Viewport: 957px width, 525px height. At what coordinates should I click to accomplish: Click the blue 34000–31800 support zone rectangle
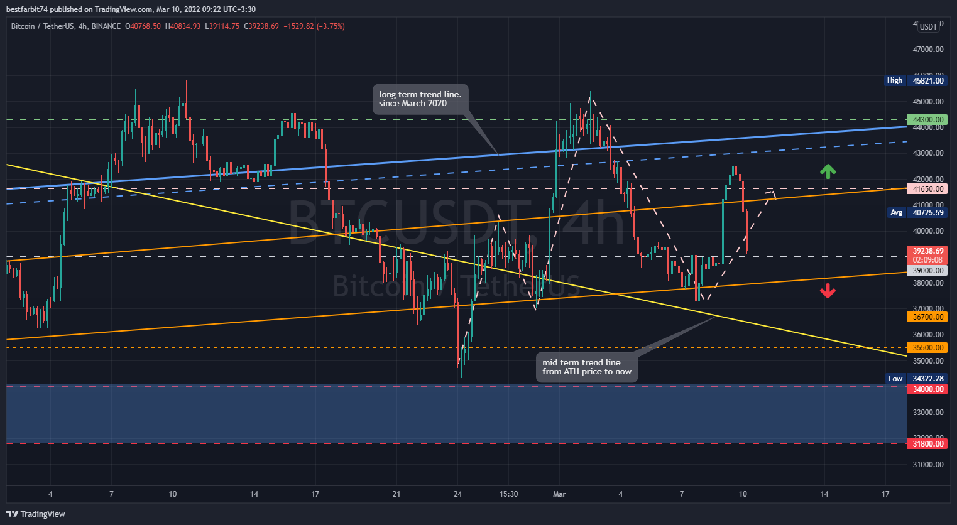456,414
